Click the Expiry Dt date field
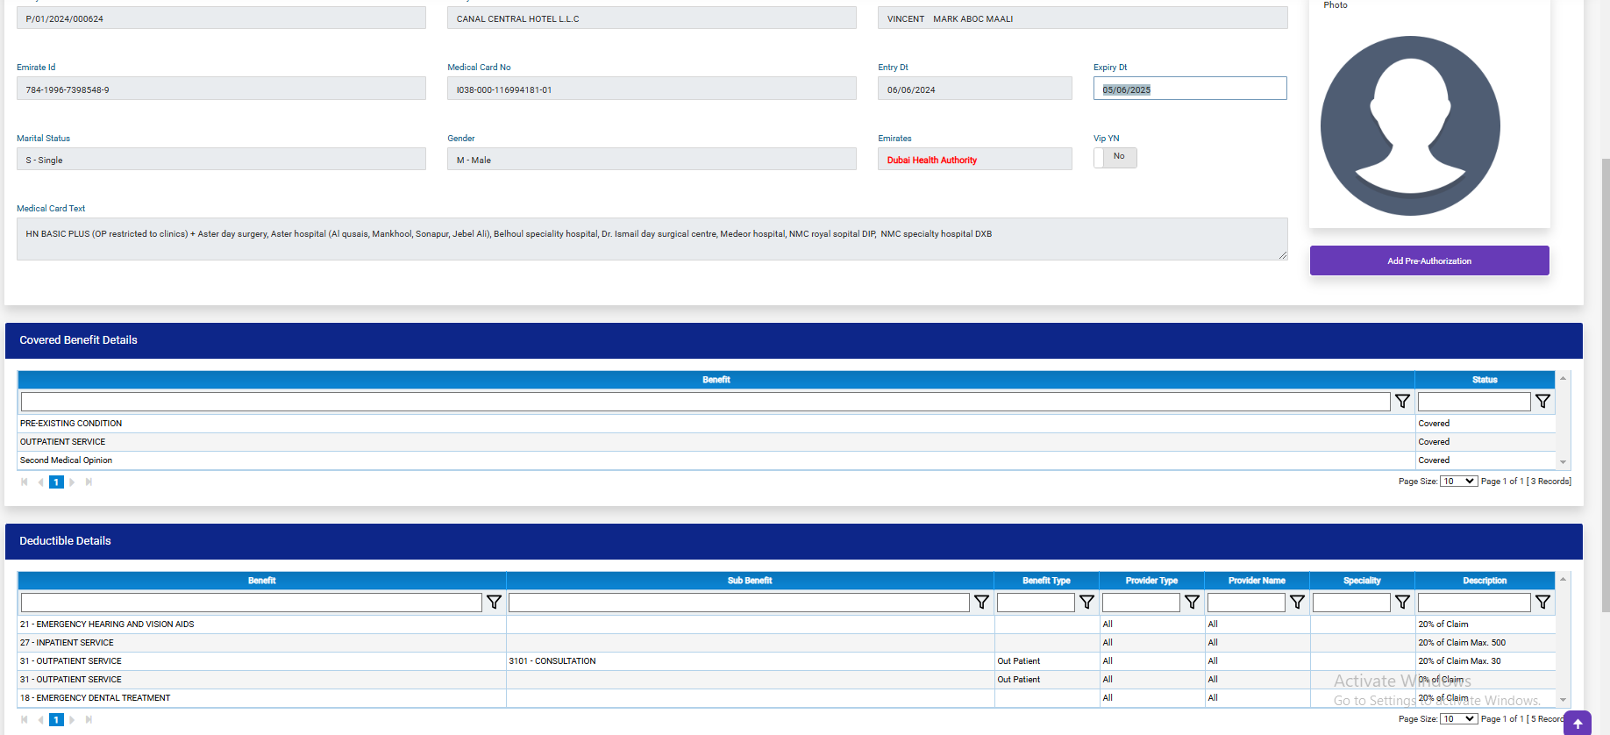 coord(1189,89)
